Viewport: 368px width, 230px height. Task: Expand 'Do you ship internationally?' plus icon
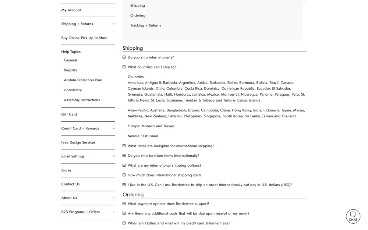[124, 57]
